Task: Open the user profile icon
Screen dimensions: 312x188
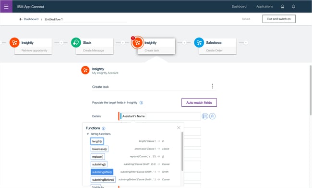Action: coord(282,7)
